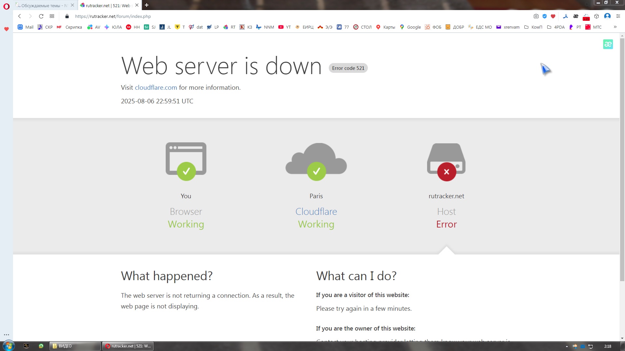Expand the 4PDA bookmarks folder
625x351 pixels.
pos(556,27)
